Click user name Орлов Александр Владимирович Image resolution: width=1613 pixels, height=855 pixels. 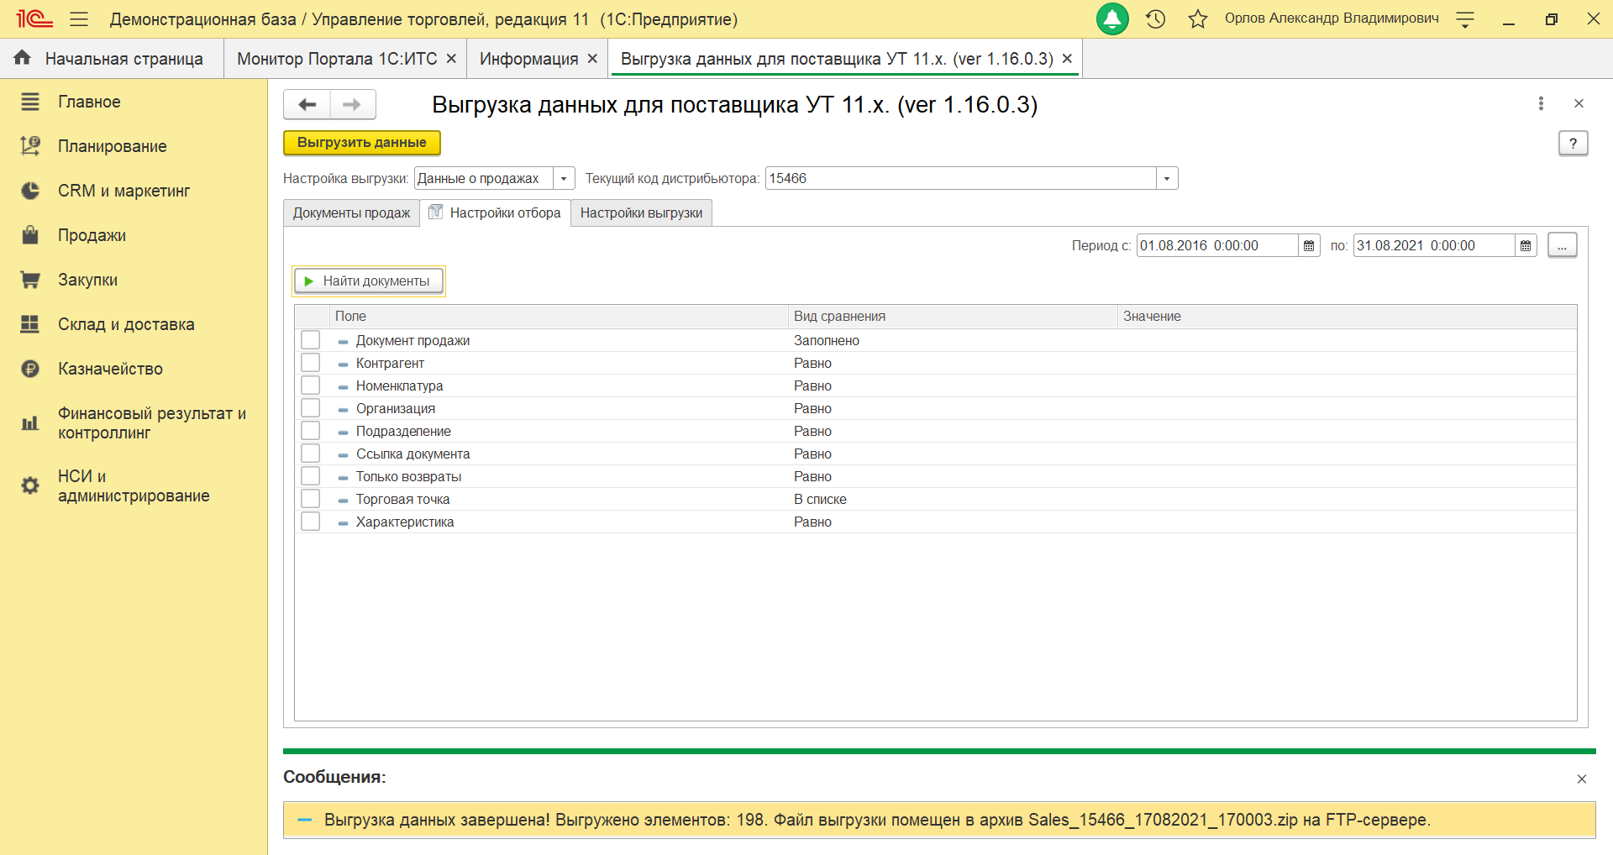click(x=1332, y=18)
